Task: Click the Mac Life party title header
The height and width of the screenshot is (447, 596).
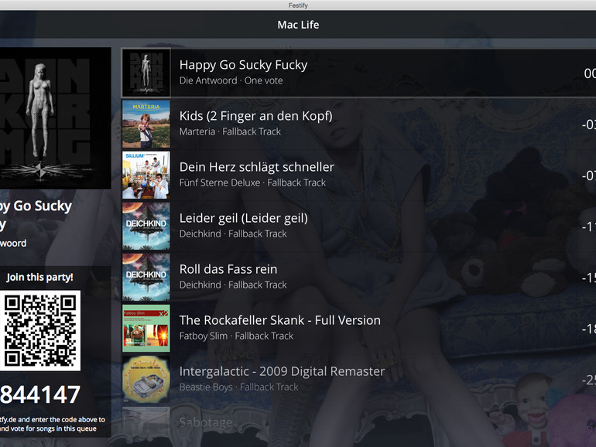Action: point(298,25)
